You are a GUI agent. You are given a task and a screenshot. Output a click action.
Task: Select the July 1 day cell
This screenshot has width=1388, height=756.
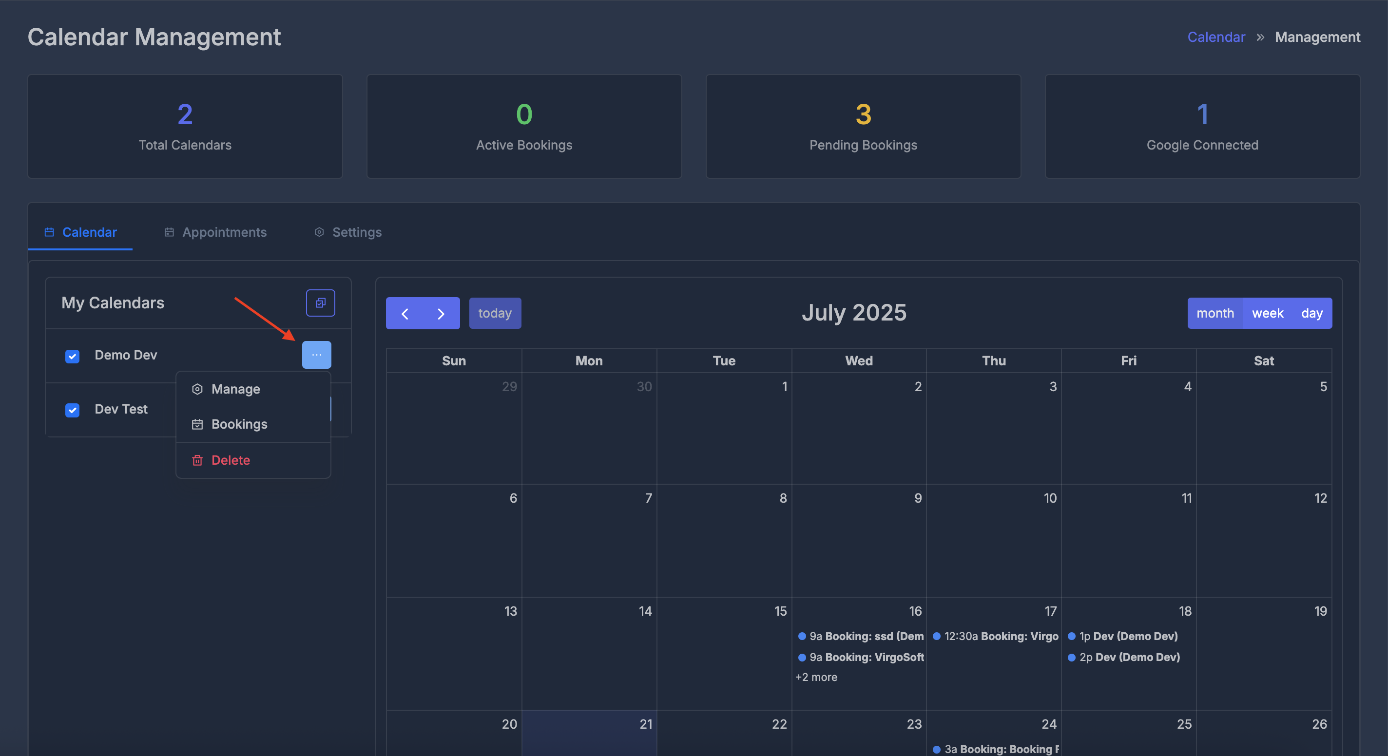(x=724, y=429)
